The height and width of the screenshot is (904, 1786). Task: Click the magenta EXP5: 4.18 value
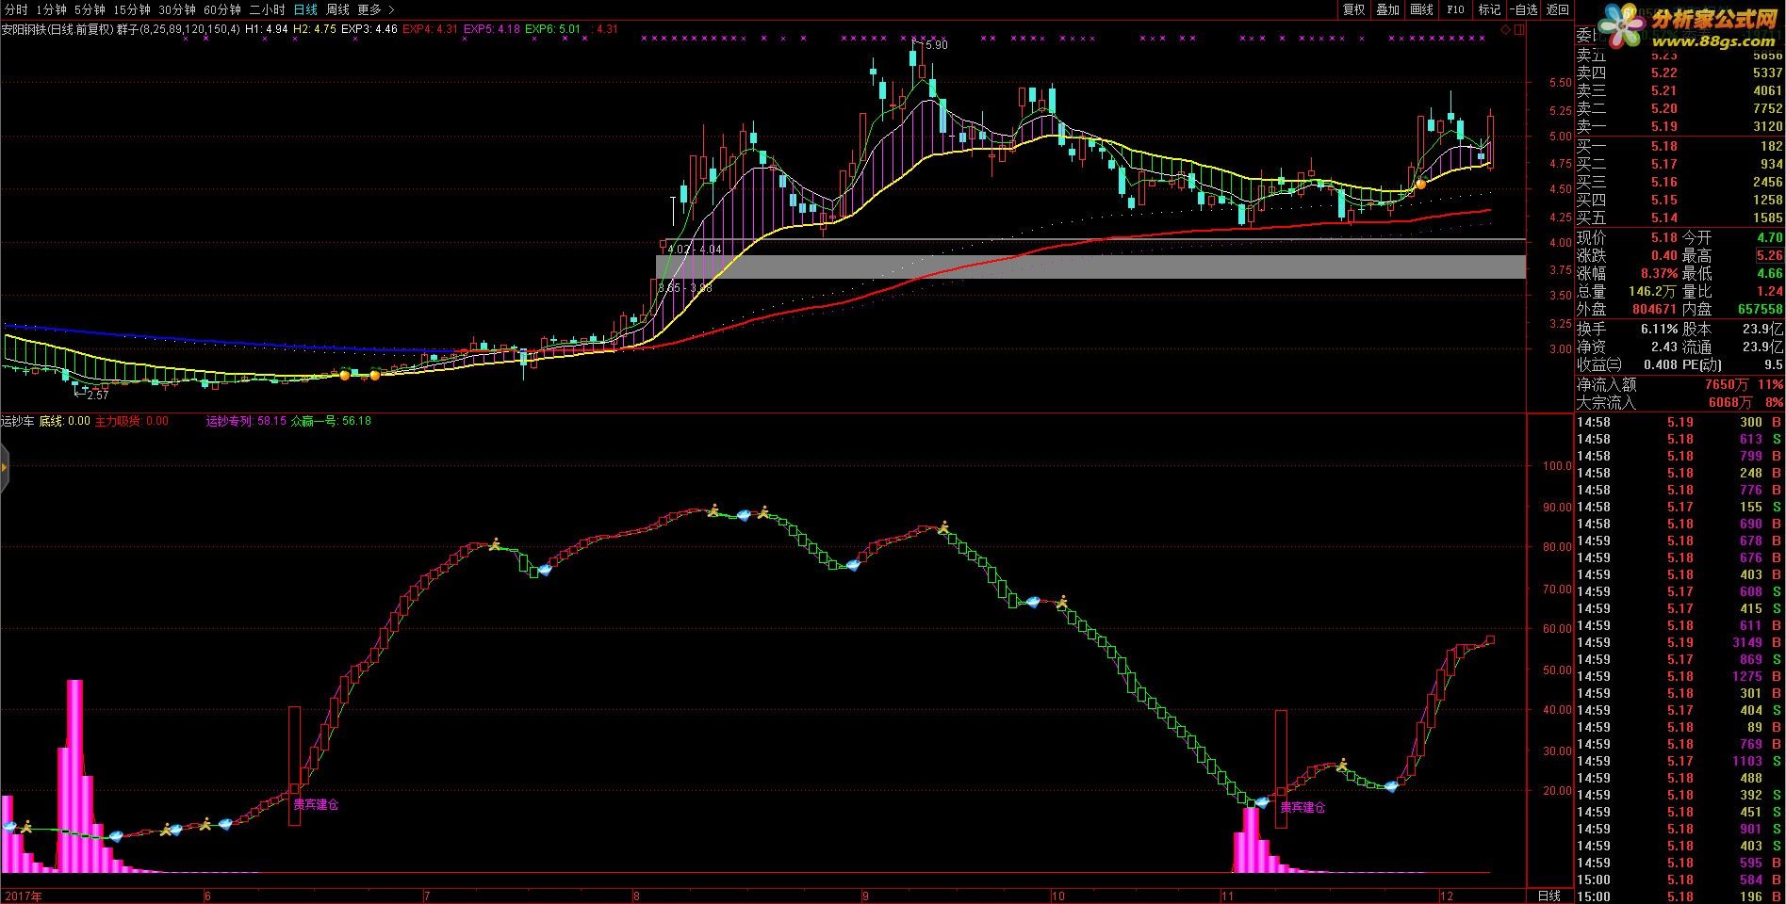click(491, 29)
